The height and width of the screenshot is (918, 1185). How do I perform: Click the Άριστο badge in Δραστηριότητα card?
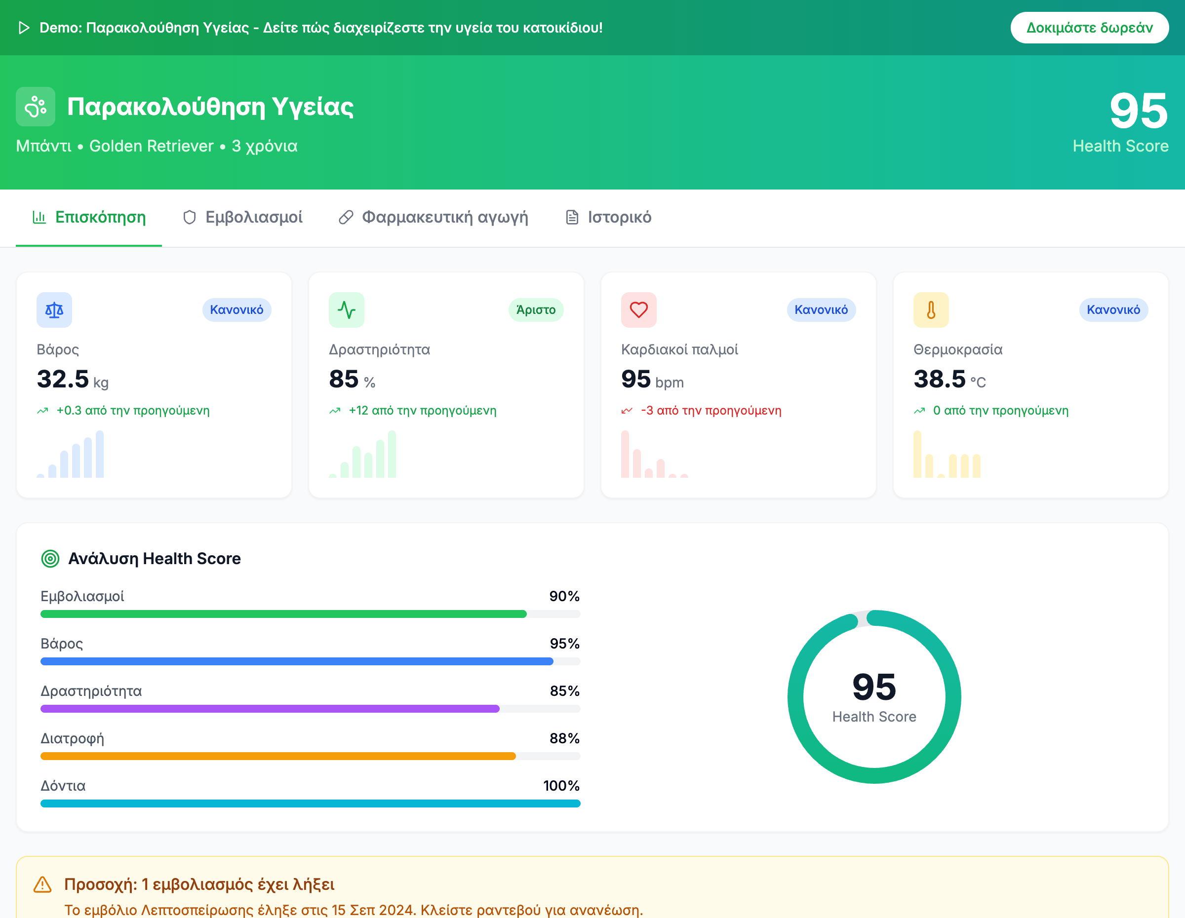click(536, 310)
